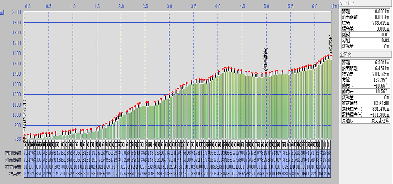
Task: Select the 全区間 panel header
Action: point(365,54)
